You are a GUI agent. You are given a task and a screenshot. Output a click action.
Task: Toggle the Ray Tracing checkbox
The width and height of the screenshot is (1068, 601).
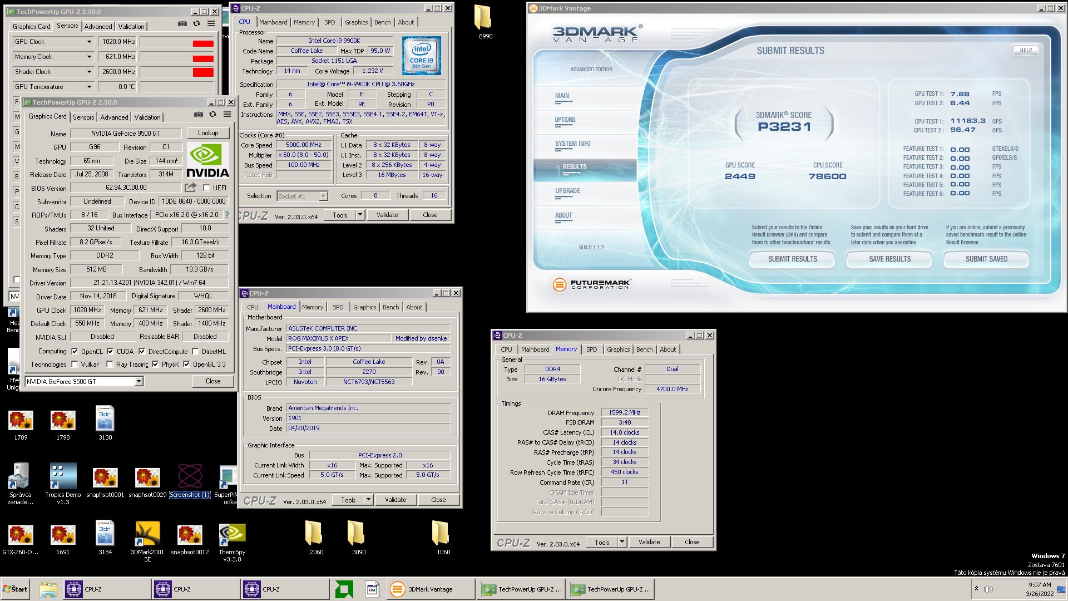click(110, 364)
